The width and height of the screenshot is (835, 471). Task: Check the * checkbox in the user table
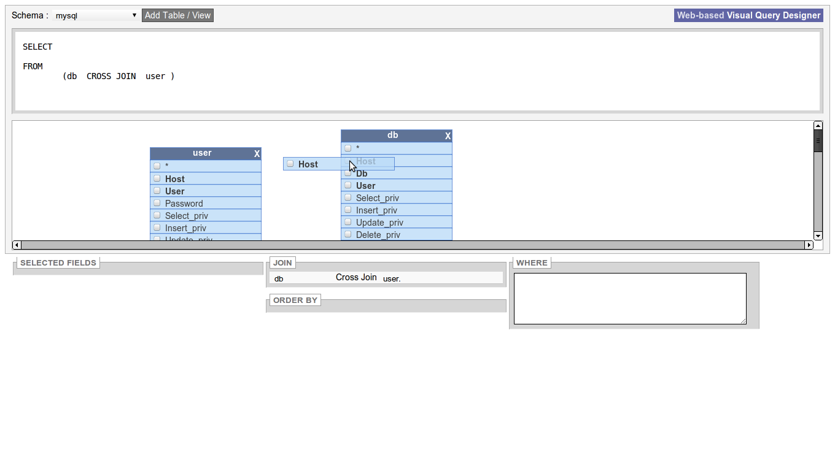tap(157, 166)
